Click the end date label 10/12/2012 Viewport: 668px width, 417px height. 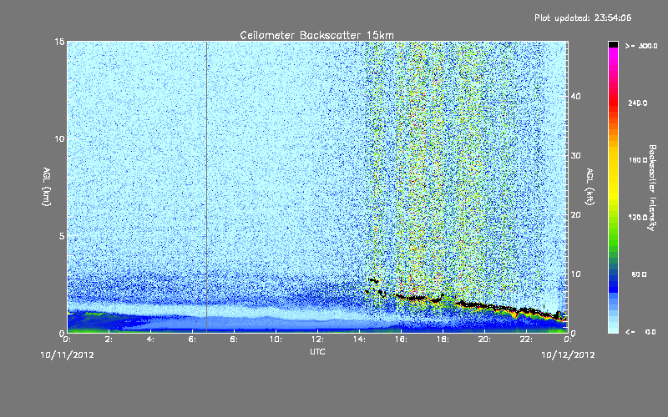[x=568, y=354]
